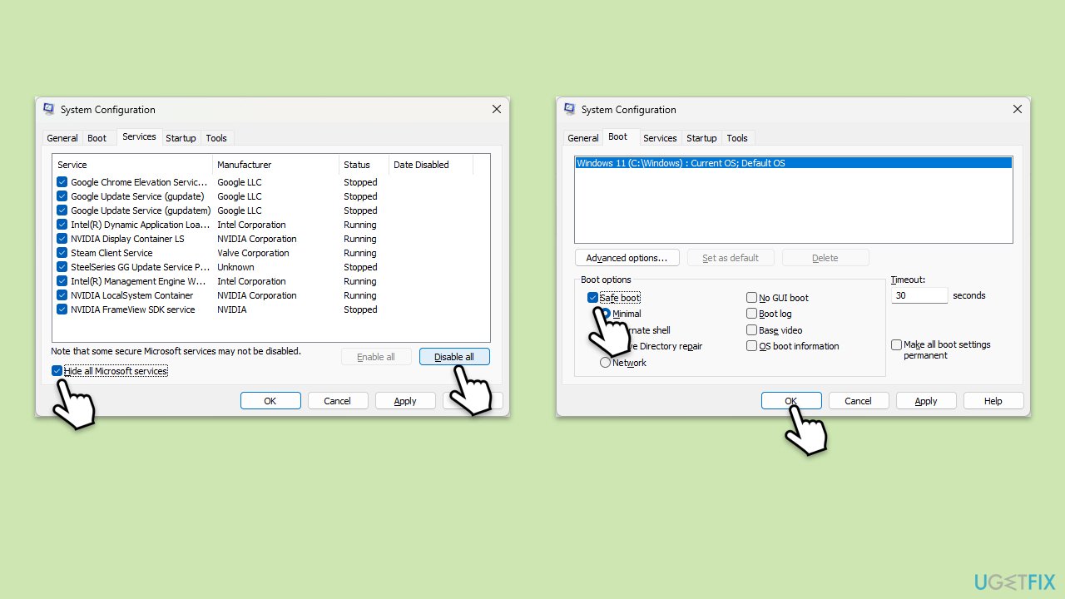Image resolution: width=1065 pixels, height=599 pixels.
Task: Open Tools tab in left window
Action: tap(216, 138)
